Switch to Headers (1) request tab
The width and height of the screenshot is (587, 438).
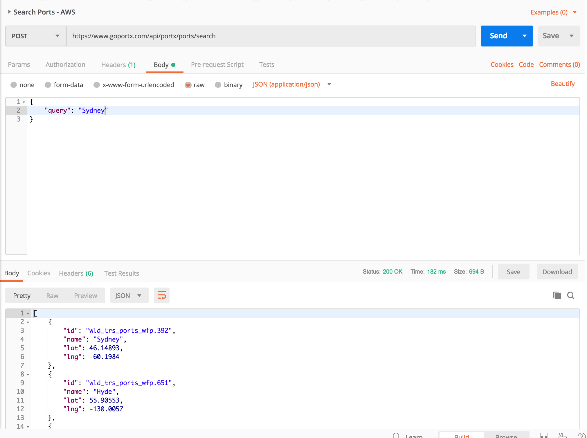pyautogui.click(x=118, y=65)
